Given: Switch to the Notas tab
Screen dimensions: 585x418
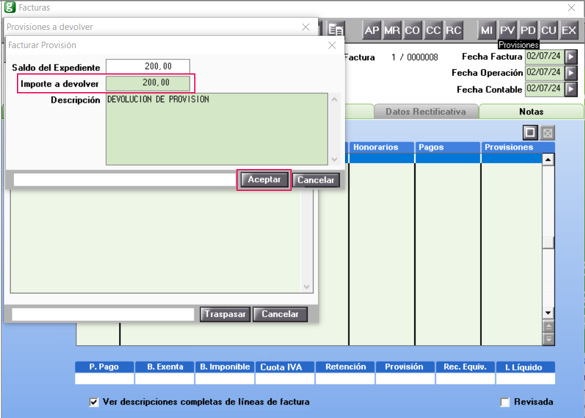Looking at the screenshot, I should 531,112.
